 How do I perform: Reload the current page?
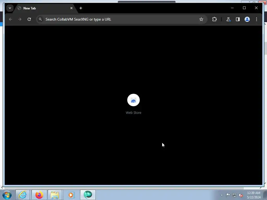(29, 19)
